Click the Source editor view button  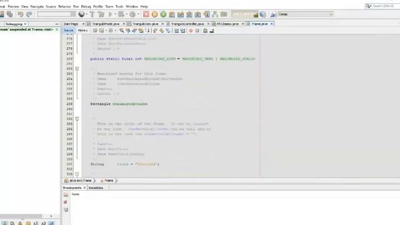click(68, 31)
